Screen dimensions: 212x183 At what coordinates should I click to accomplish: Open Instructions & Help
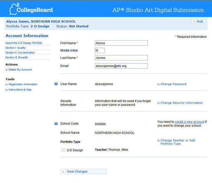pos(20,90)
